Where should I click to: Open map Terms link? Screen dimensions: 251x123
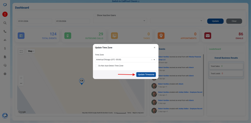pyautogui.click(x=129, y=113)
